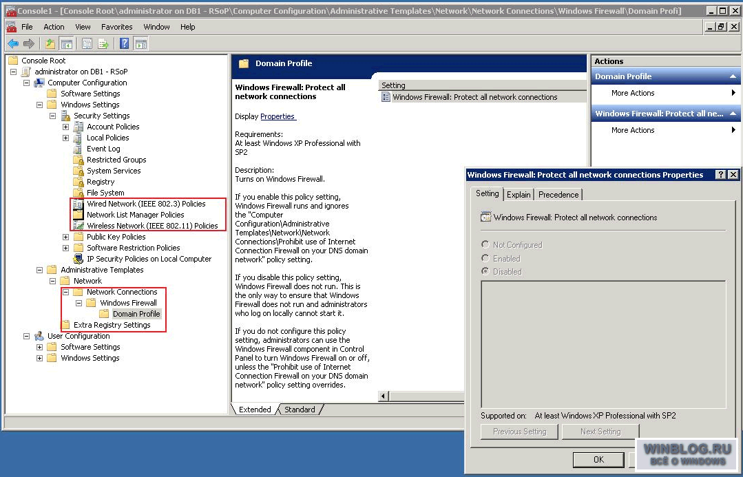Viewport: 743px width, 477px height.
Task: Go up one level with folder icon
Action: [50, 44]
